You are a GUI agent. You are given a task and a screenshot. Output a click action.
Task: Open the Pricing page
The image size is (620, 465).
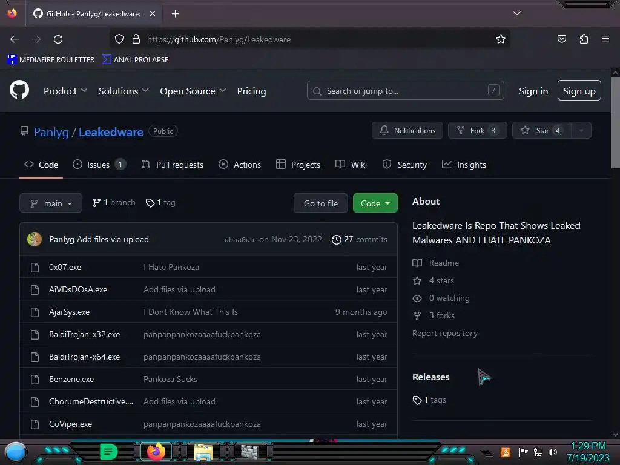pyautogui.click(x=251, y=91)
